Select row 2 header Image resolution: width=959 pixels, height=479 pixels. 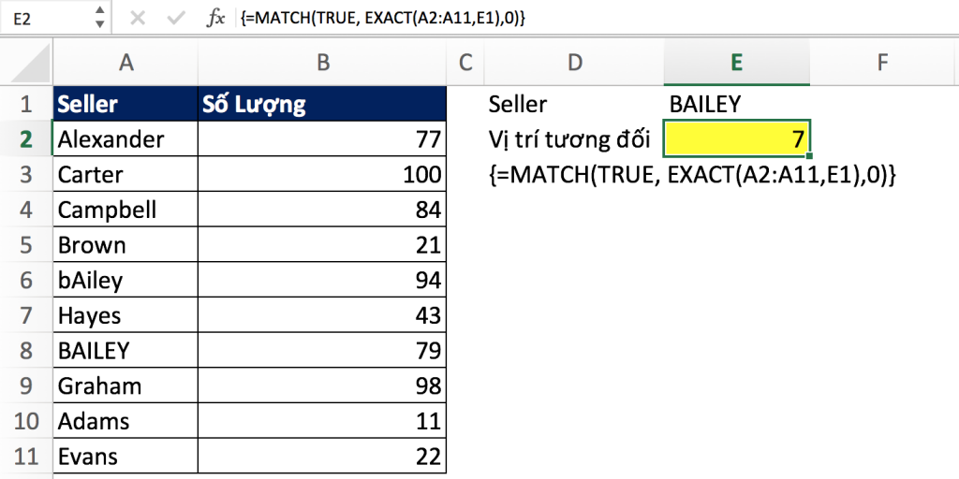(x=26, y=139)
